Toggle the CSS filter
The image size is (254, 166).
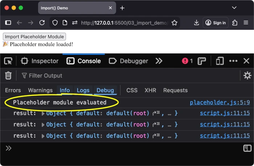[x=132, y=90]
